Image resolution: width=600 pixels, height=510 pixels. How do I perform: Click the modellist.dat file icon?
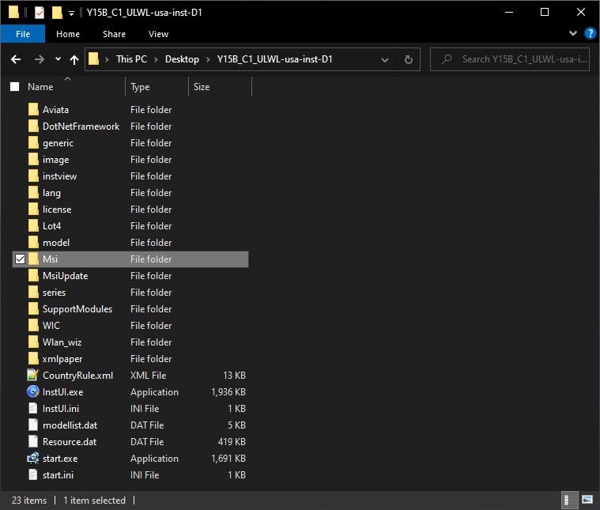33,425
